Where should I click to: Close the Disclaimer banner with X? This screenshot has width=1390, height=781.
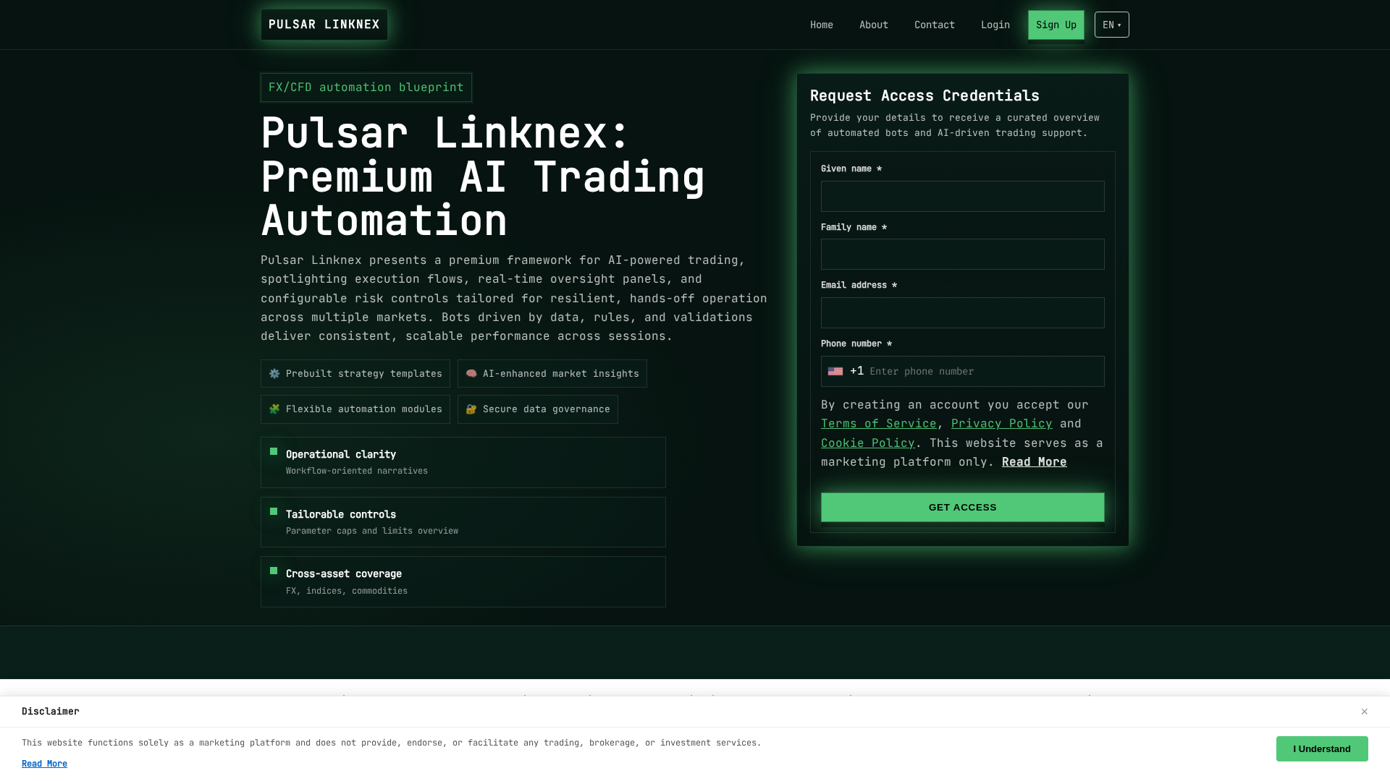1364,712
